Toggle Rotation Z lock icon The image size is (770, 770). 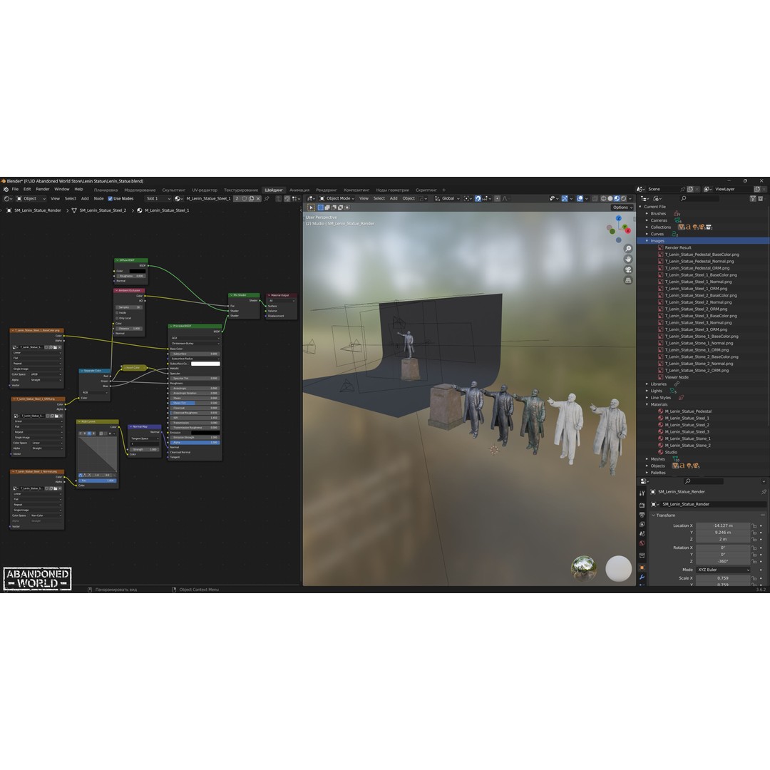[754, 561]
